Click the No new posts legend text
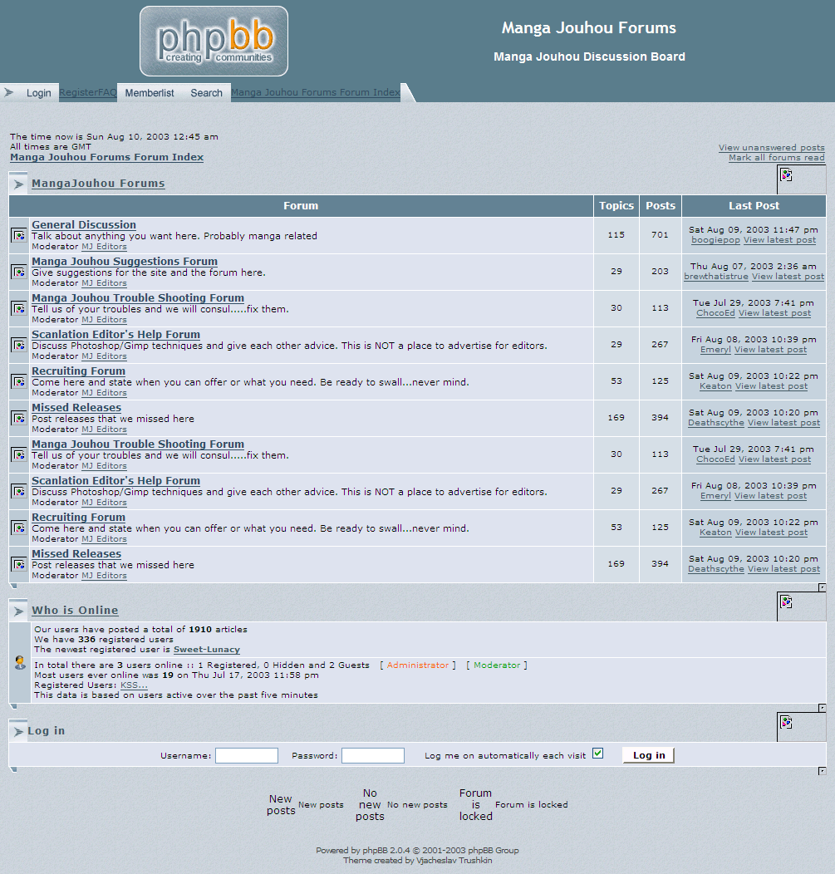The image size is (835, 874). (x=417, y=805)
